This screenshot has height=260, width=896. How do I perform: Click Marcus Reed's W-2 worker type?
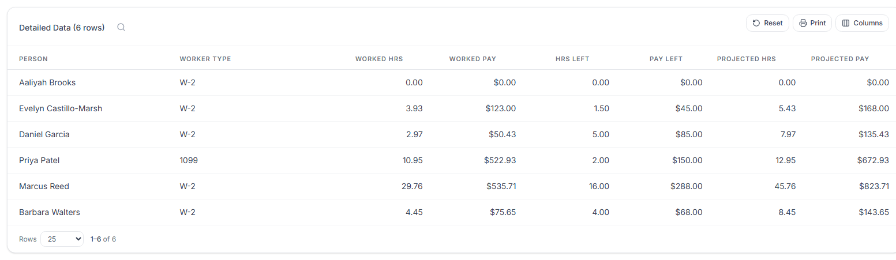point(188,186)
